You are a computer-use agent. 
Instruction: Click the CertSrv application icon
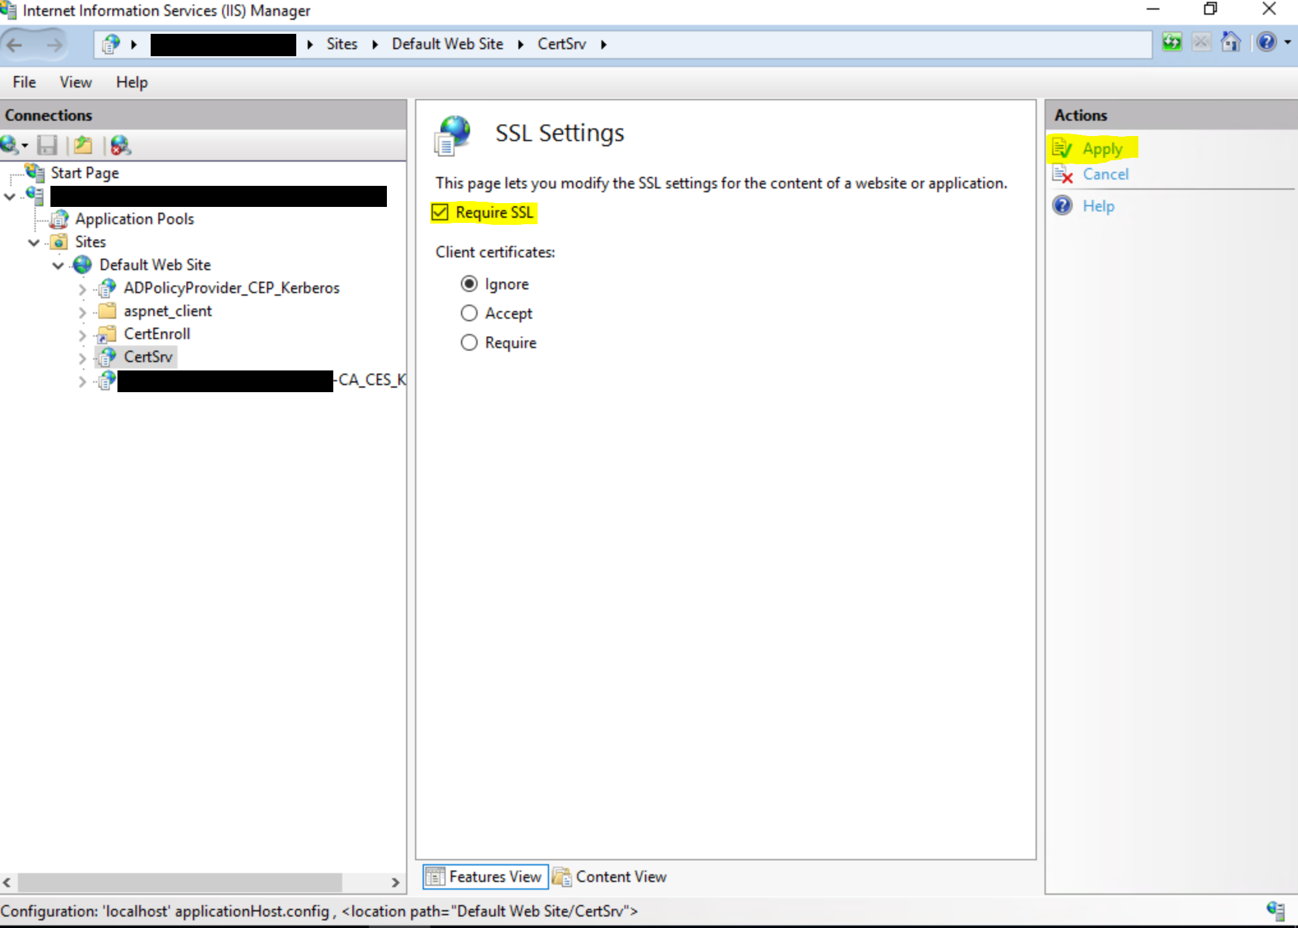point(107,357)
